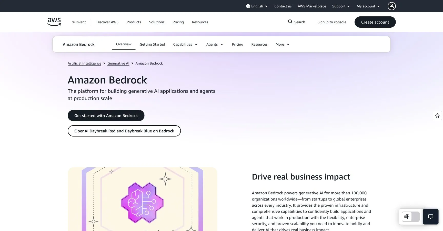Toggle the reading layout switch

(411, 217)
